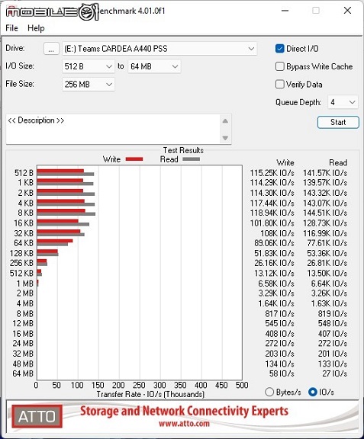This screenshot has height=439, width=364.
Task: Open the 64 MB maximum I/O size dropdown
Action: pos(154,66)
